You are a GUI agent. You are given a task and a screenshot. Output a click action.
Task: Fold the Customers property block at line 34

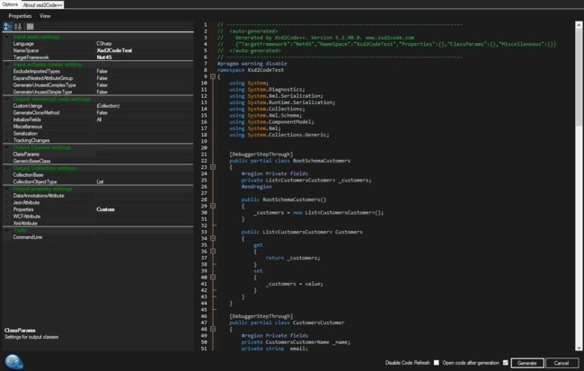213,238
